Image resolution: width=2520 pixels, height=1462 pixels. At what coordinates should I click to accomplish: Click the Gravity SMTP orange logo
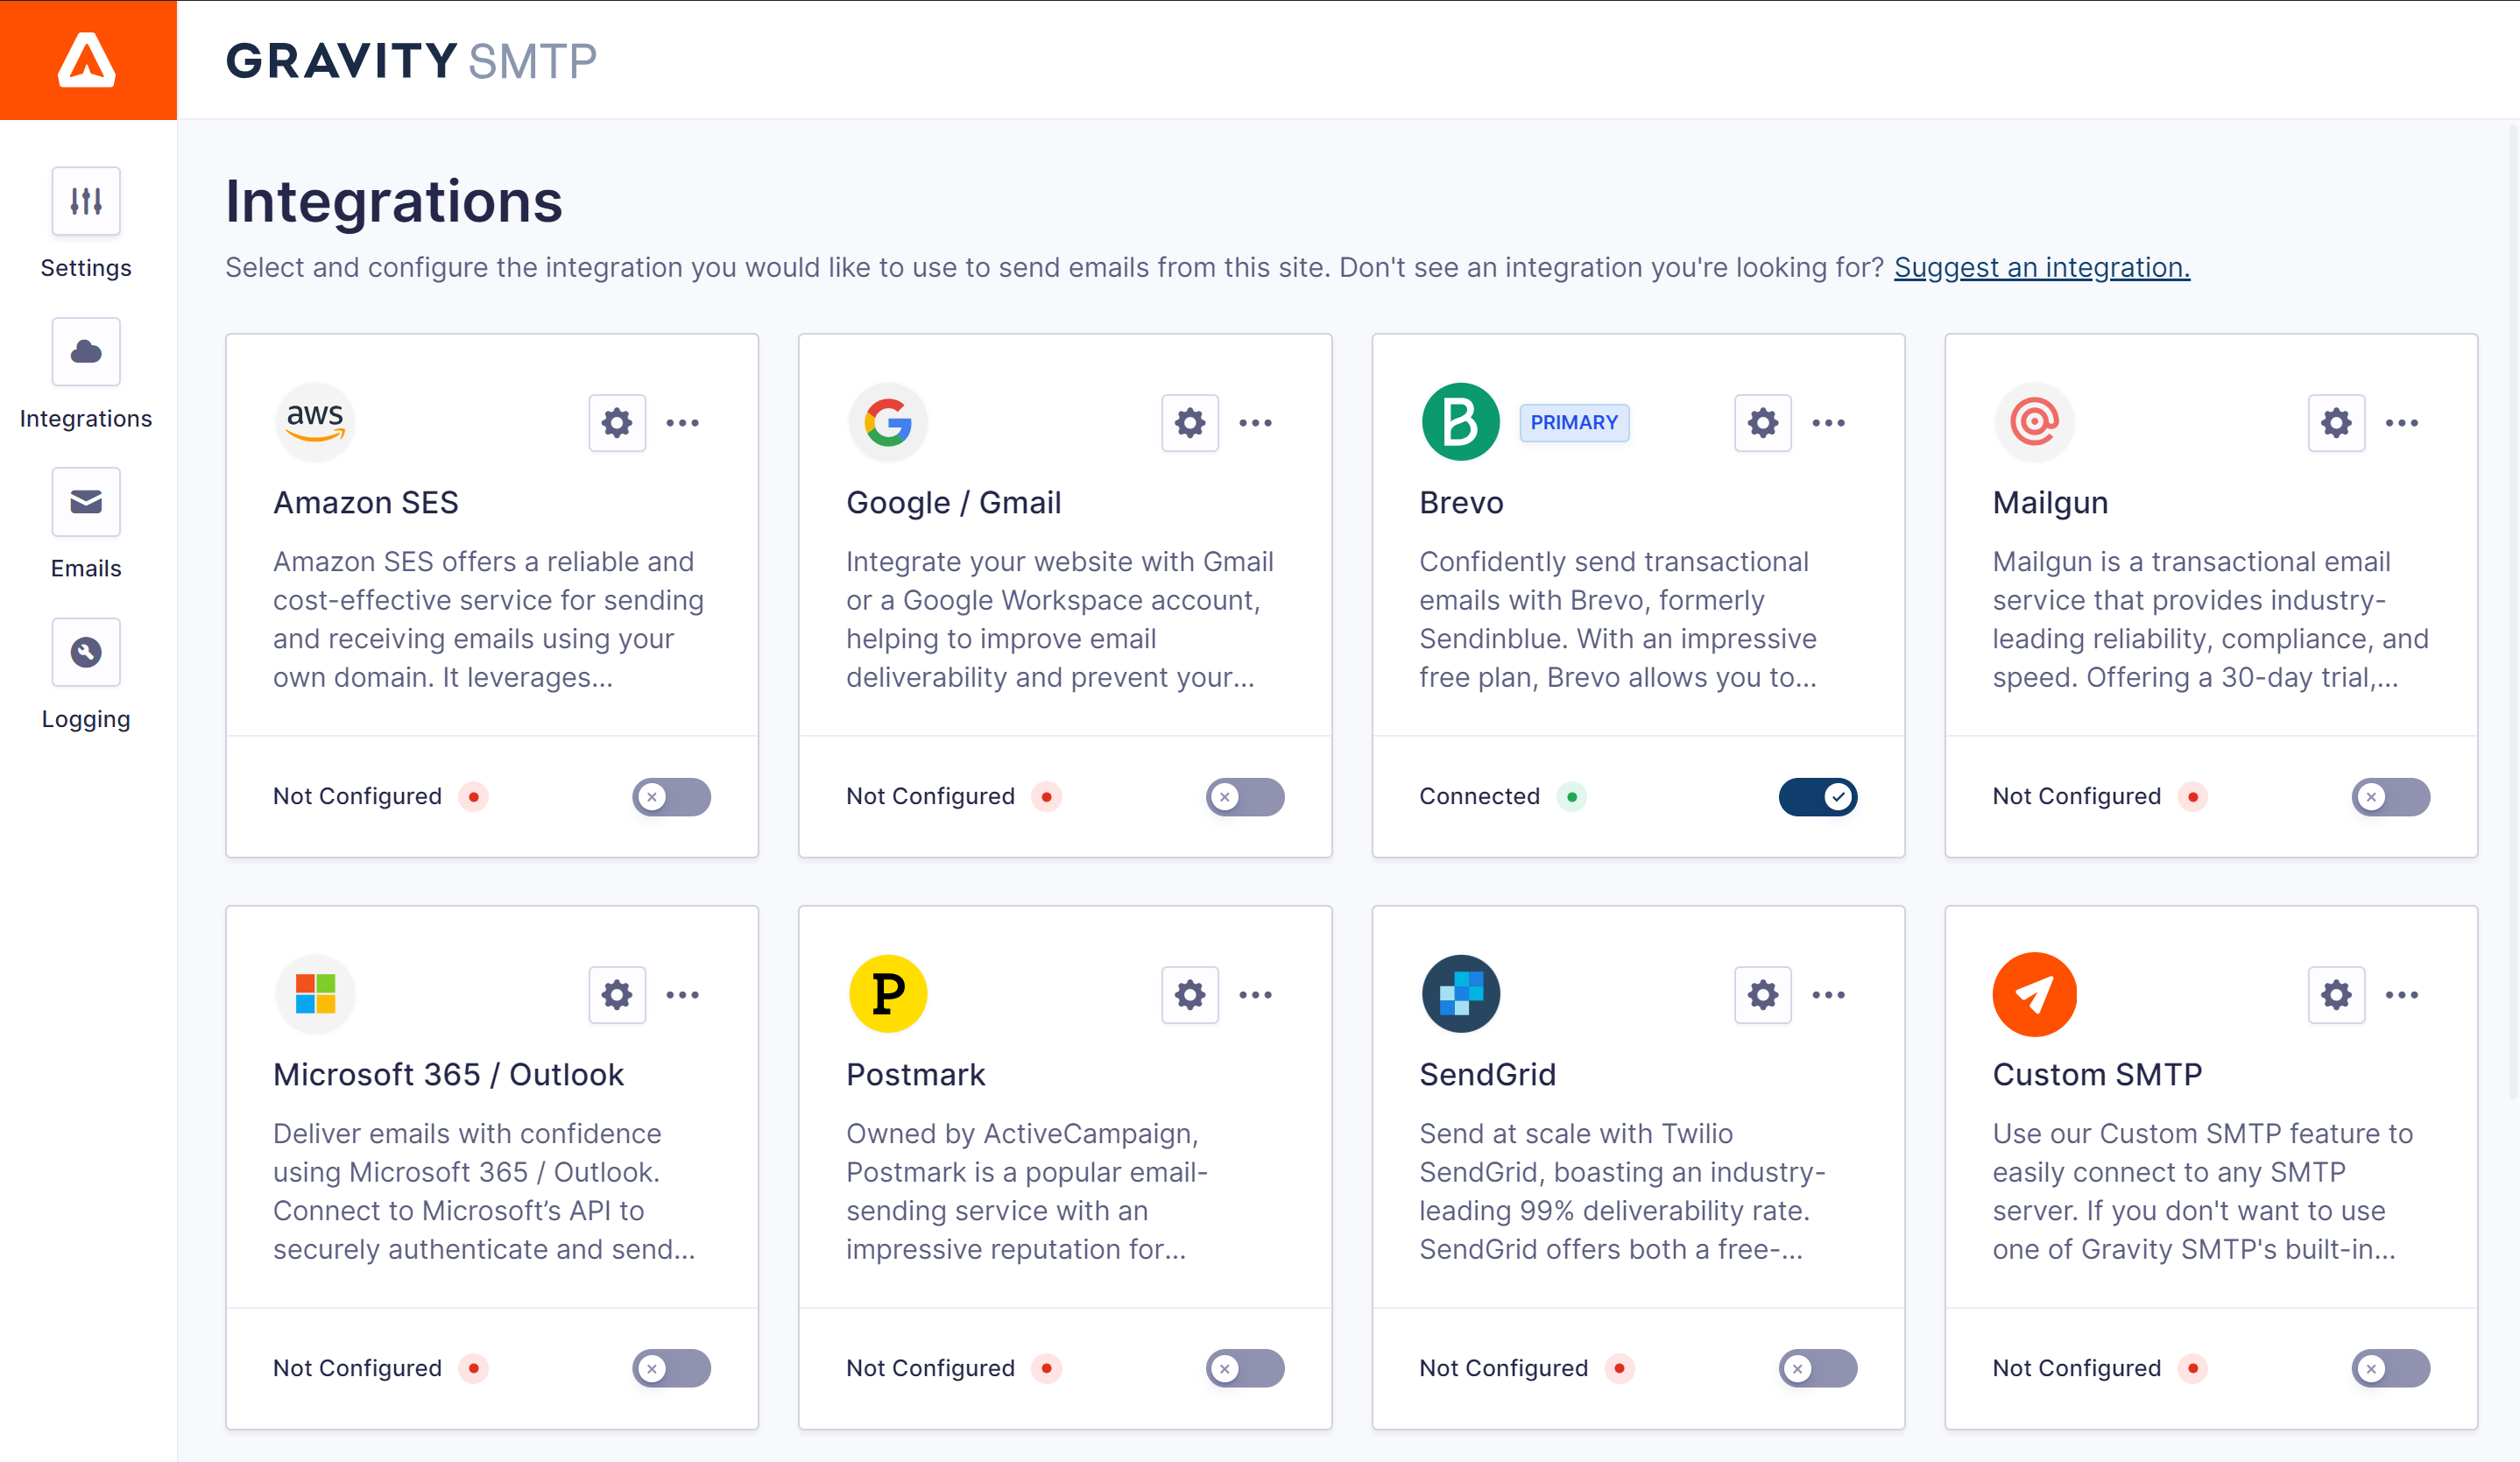pyautogui.click(x=88, y=60)
